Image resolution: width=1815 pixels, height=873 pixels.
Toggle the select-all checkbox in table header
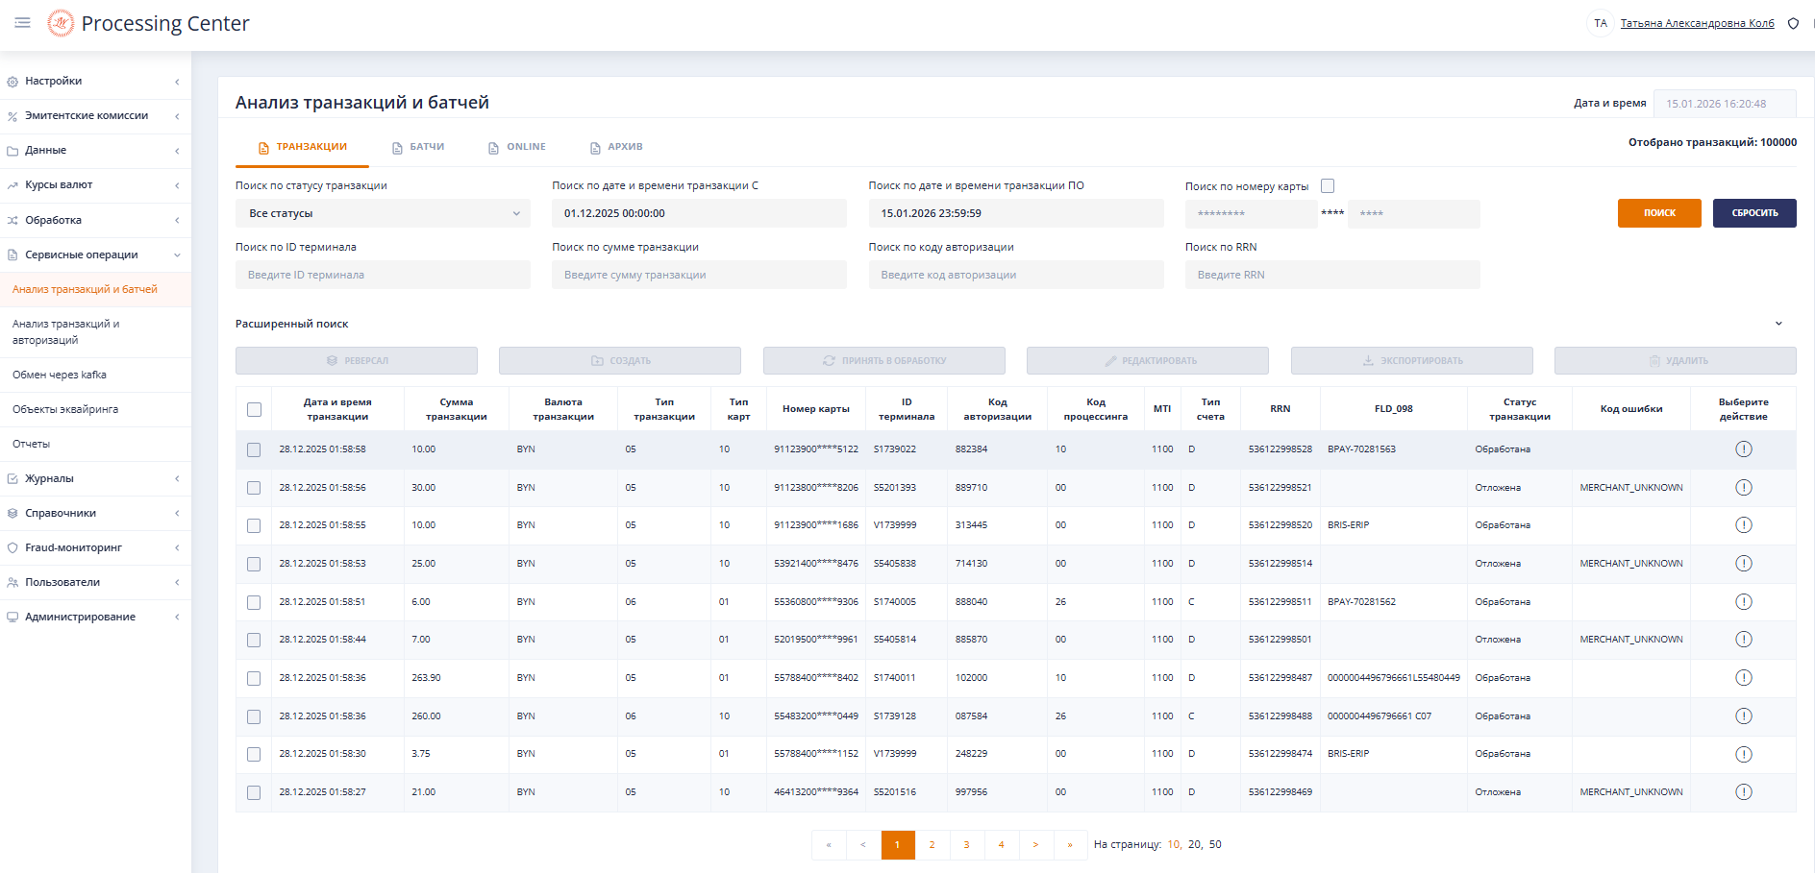point(254,410)
